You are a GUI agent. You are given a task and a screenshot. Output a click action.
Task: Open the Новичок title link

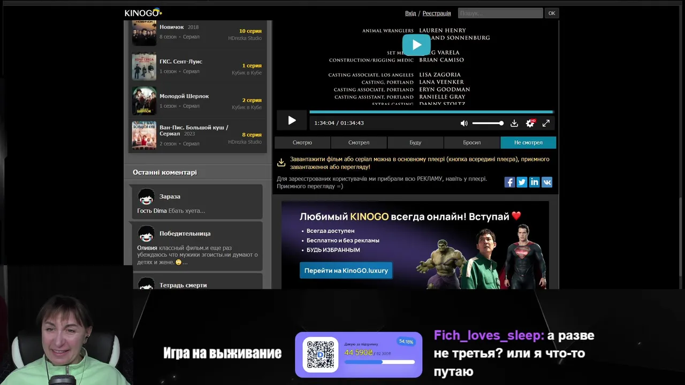pos(172,27)
